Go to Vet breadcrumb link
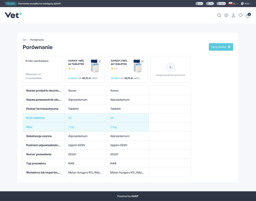Viewport: 256px width, 201px height. coord(24,40)
